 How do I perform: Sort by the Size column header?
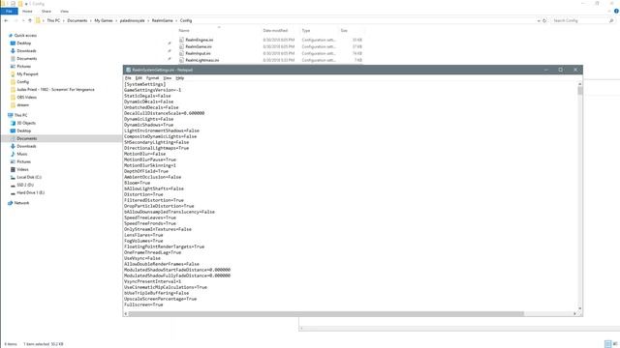point(344,30)
